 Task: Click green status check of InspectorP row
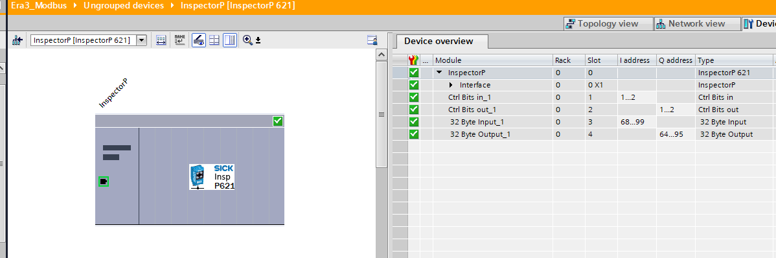(x=414, y=73)
